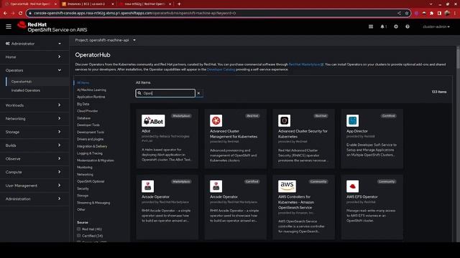Check the Certified source filter
The image size is (460, 258).
point(78,236)
